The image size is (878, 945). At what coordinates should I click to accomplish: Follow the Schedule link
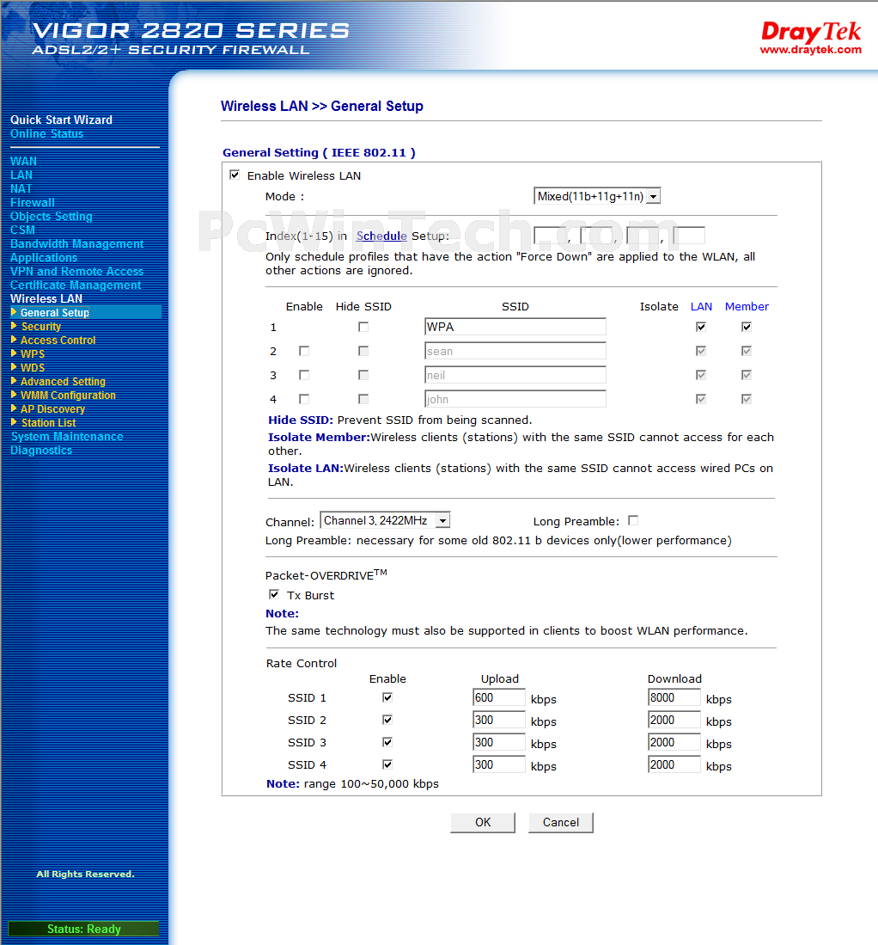coord(381,236)
